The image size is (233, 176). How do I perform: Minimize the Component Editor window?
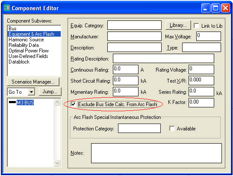click(x=206, y=8)
